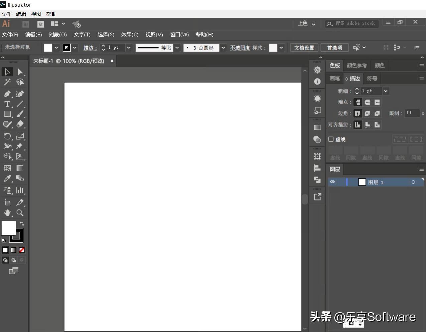Click the 限制 miter limit input field

coord(412,113)
